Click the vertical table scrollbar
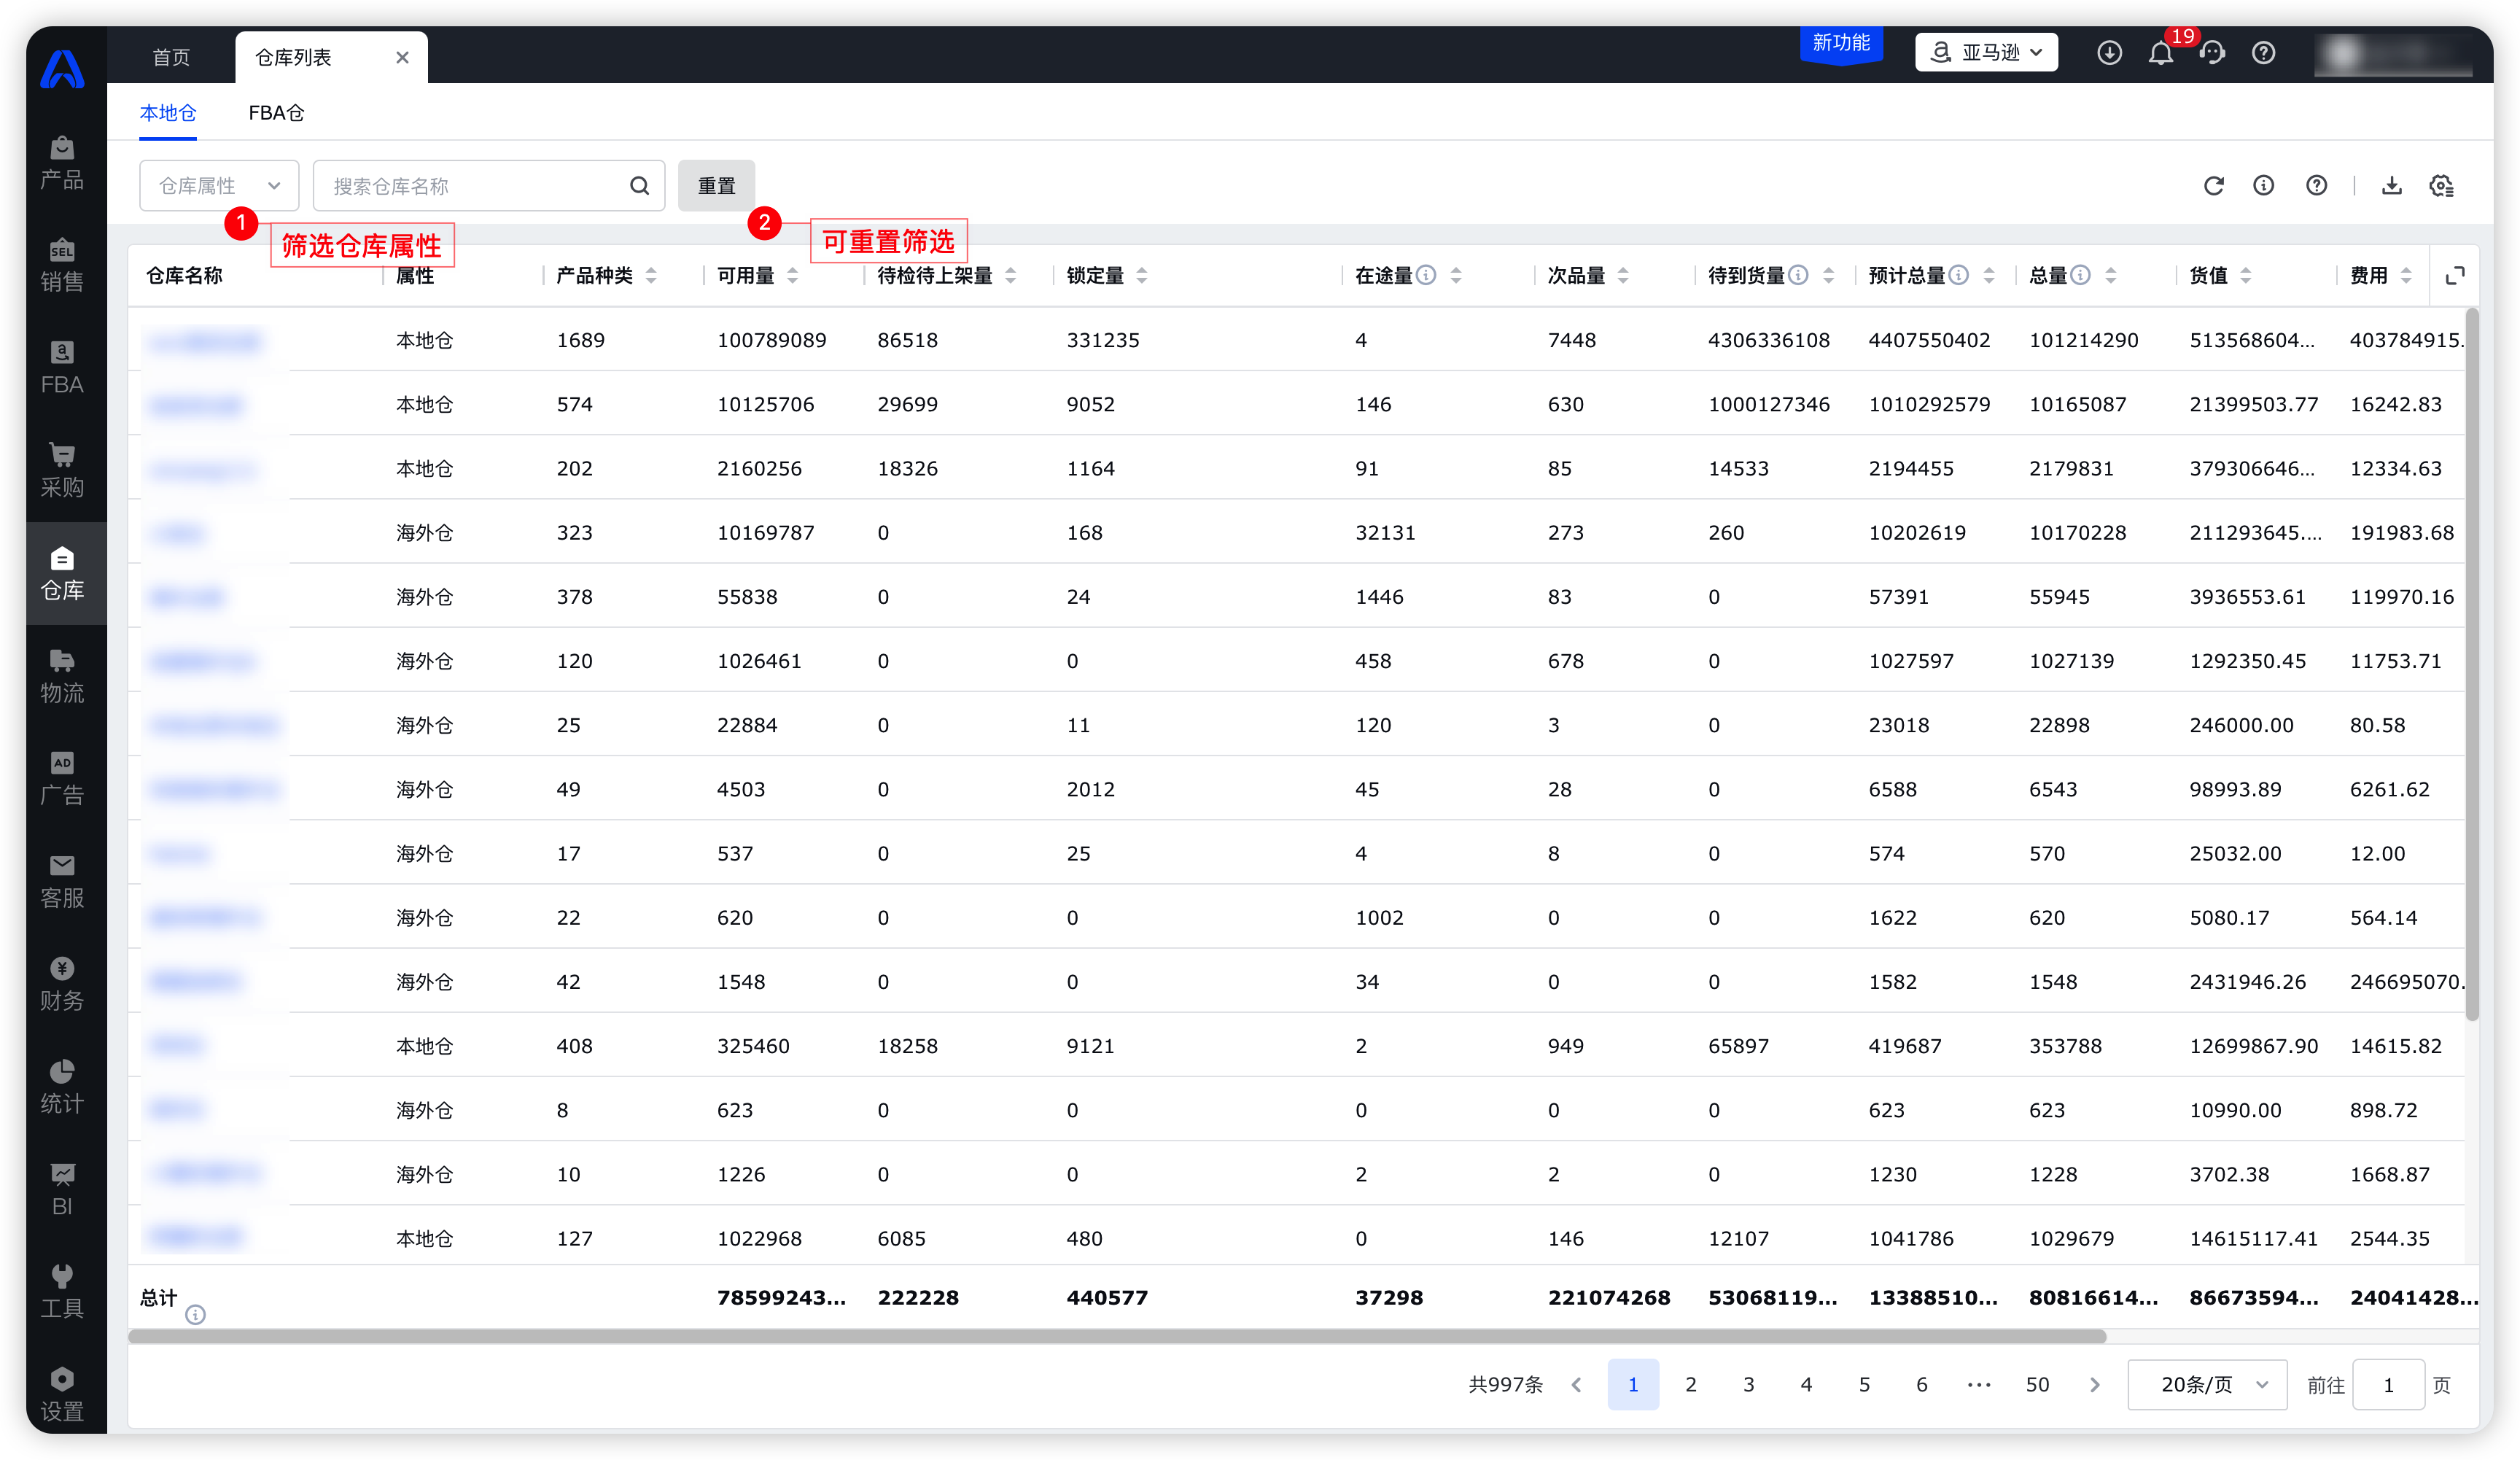Viewport: 2520px width, 1460px height. pos(2472,665)
